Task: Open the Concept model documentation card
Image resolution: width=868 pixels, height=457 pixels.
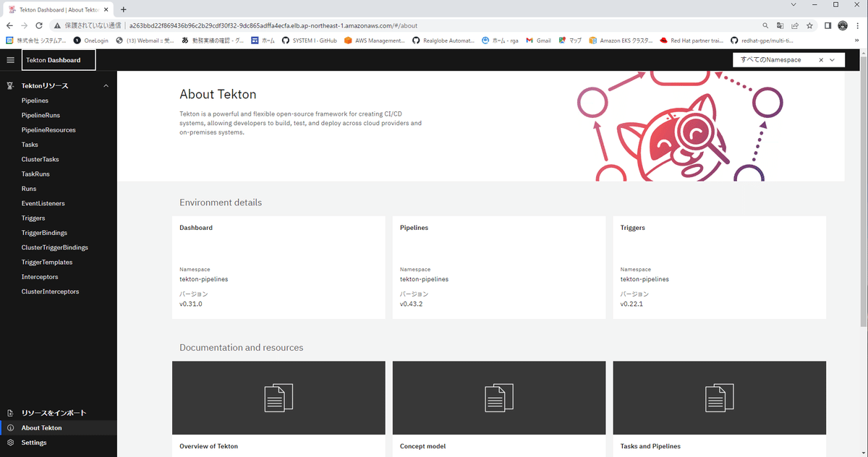Action: point(498,398)
